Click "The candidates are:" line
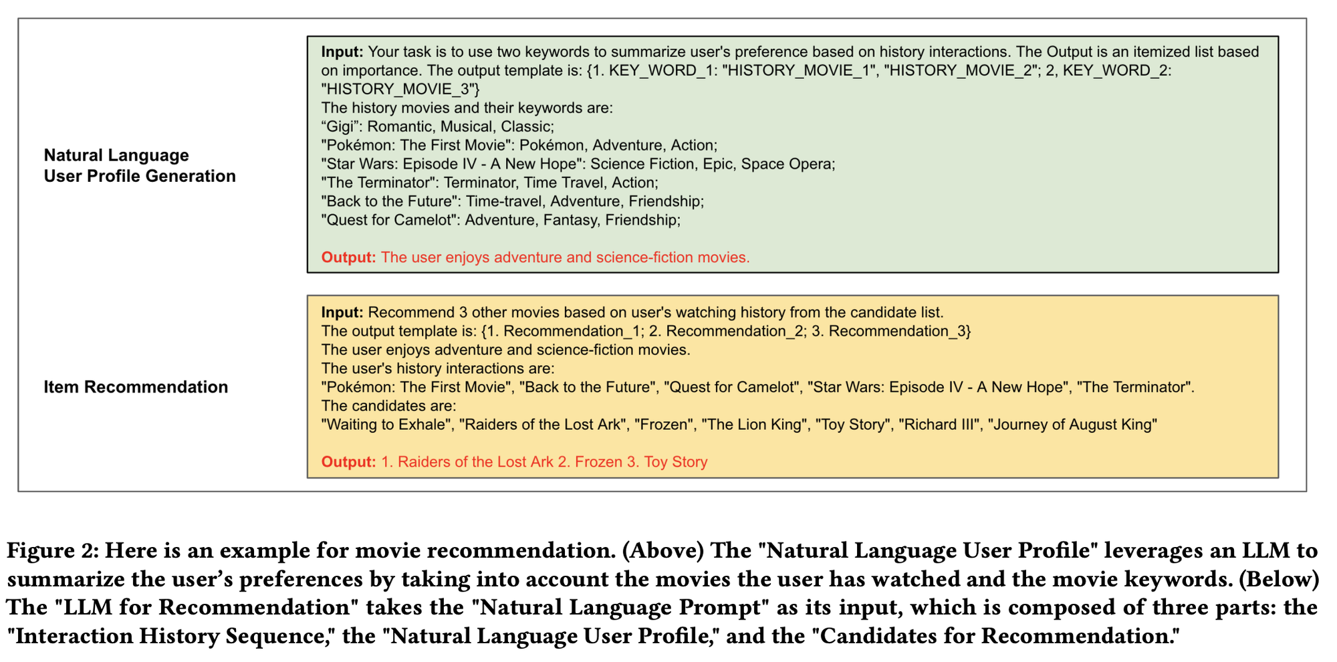This screenshot has width=1337, height=662. tap(388, 406)
